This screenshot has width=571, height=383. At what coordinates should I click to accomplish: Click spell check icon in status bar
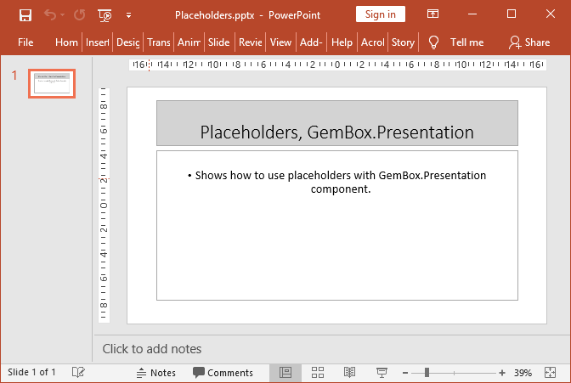[78, 373]
